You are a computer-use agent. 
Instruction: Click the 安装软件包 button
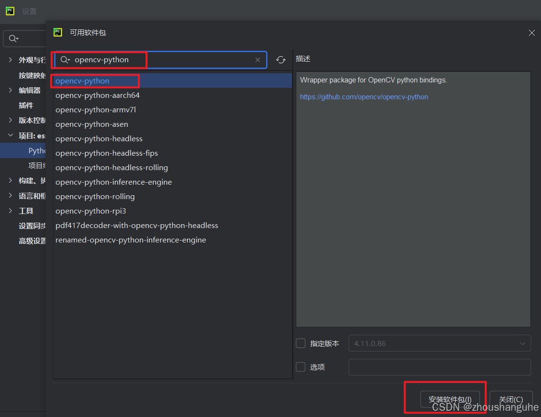coord(450,399)
